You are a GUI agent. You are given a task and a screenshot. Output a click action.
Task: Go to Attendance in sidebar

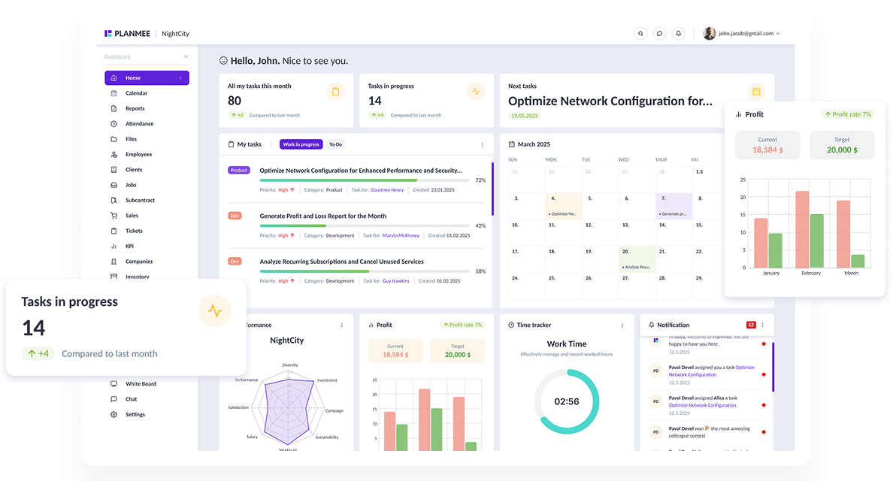(139, 124)
